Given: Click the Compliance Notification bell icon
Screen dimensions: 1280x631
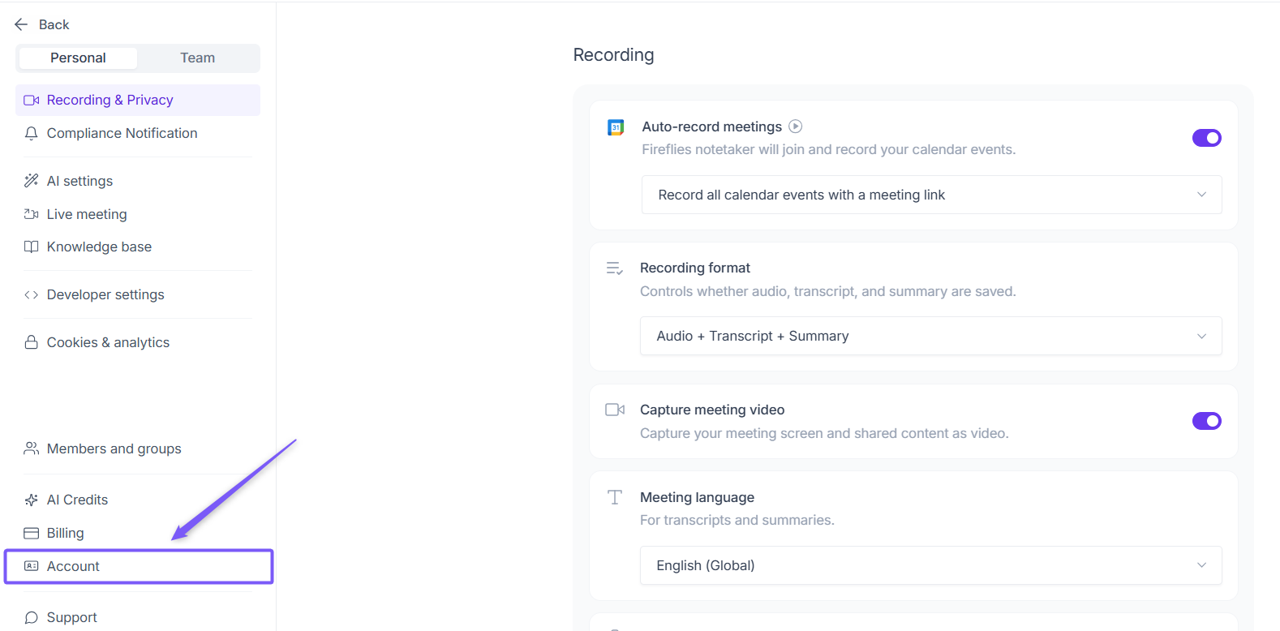Looking at the screenshot, I should [32, 133].
